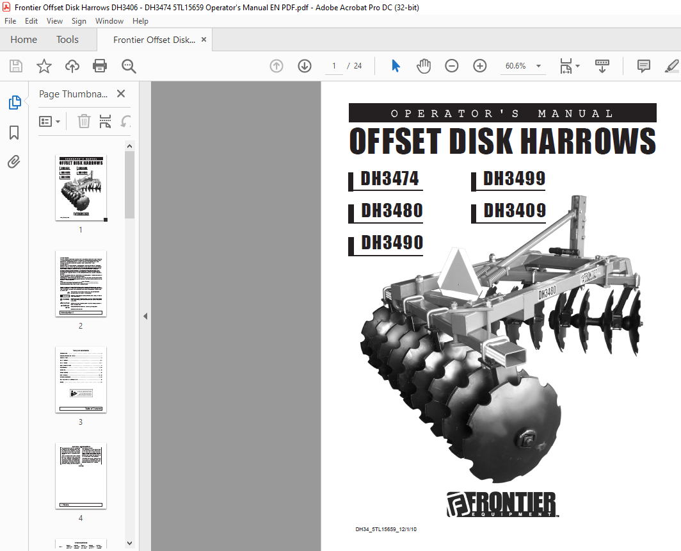Expand the fit page options arrow
Screen dimensions: 681x551
[x=577, y=66]
